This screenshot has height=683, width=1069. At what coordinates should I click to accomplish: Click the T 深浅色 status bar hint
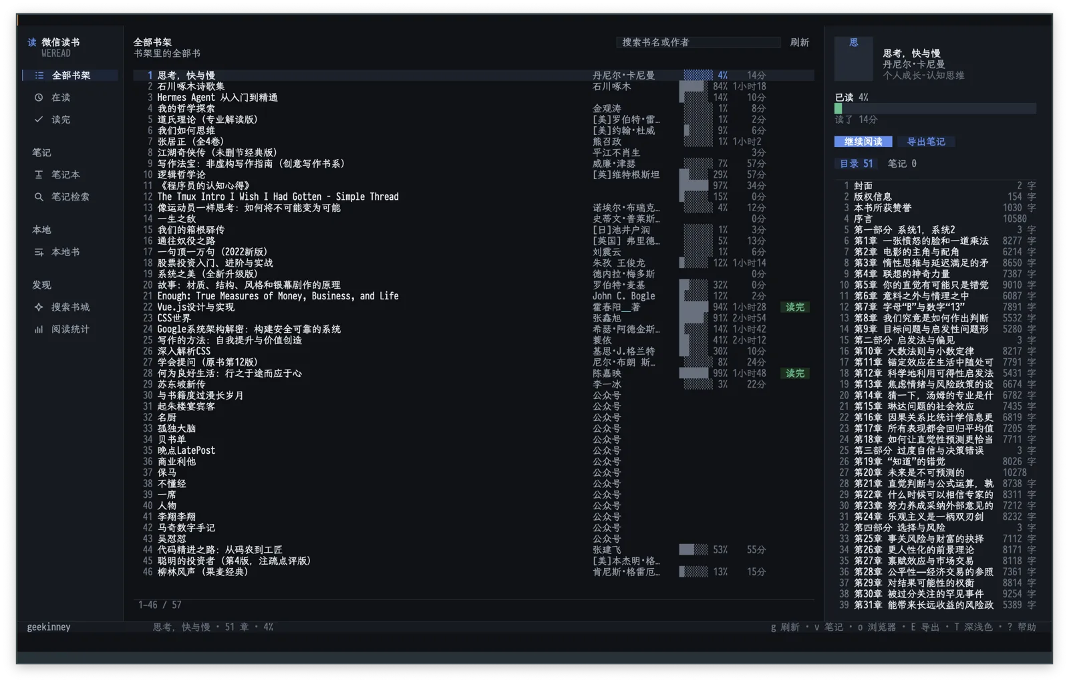coord(973,627)
